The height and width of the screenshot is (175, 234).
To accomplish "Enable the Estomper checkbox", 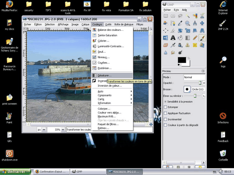I will click(166, 107).
